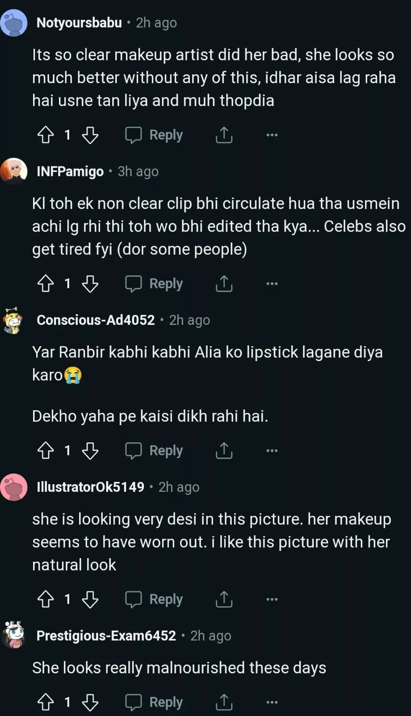Open INFPamigo's user profile
Screen dimensions: 411x716
coord(70,171)
